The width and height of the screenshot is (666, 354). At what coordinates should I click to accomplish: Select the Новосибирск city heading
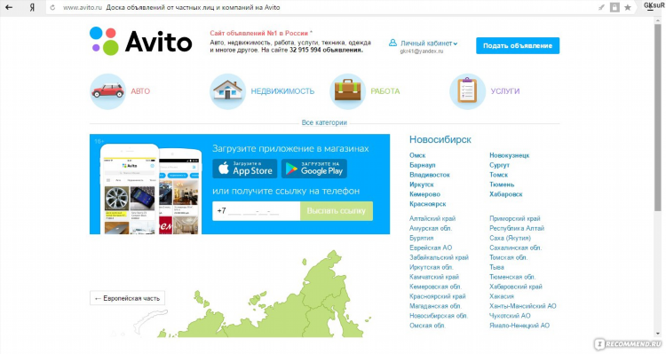click(440, 139)
